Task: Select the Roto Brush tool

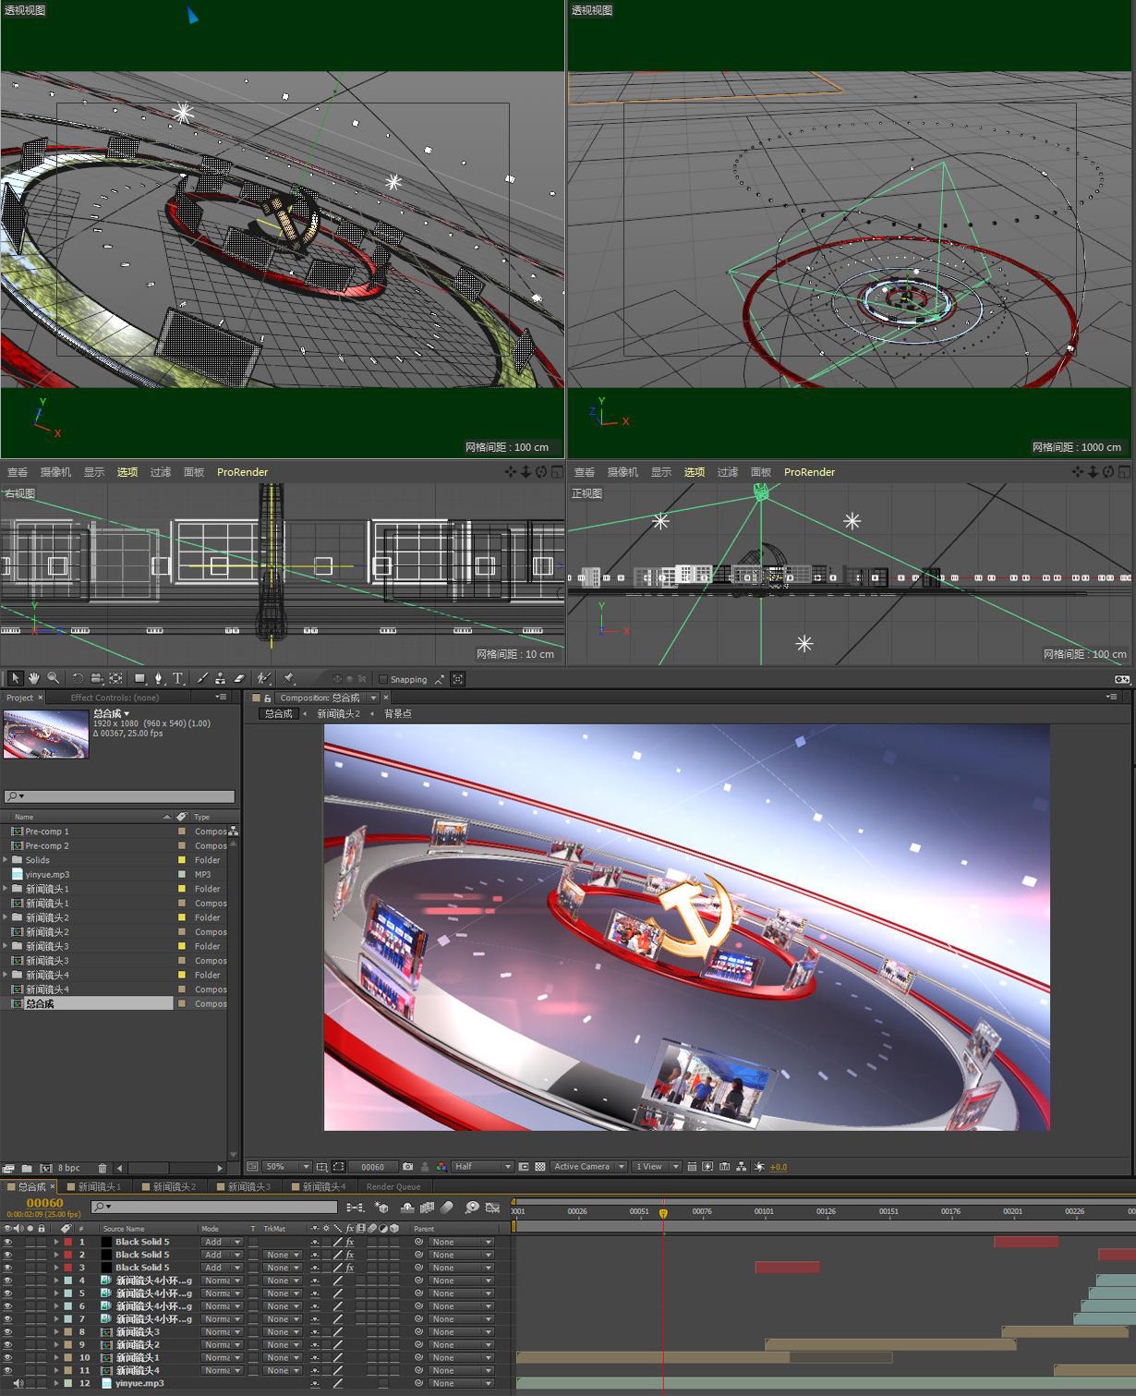Action: pyautogui.click(x=264, y=678)
